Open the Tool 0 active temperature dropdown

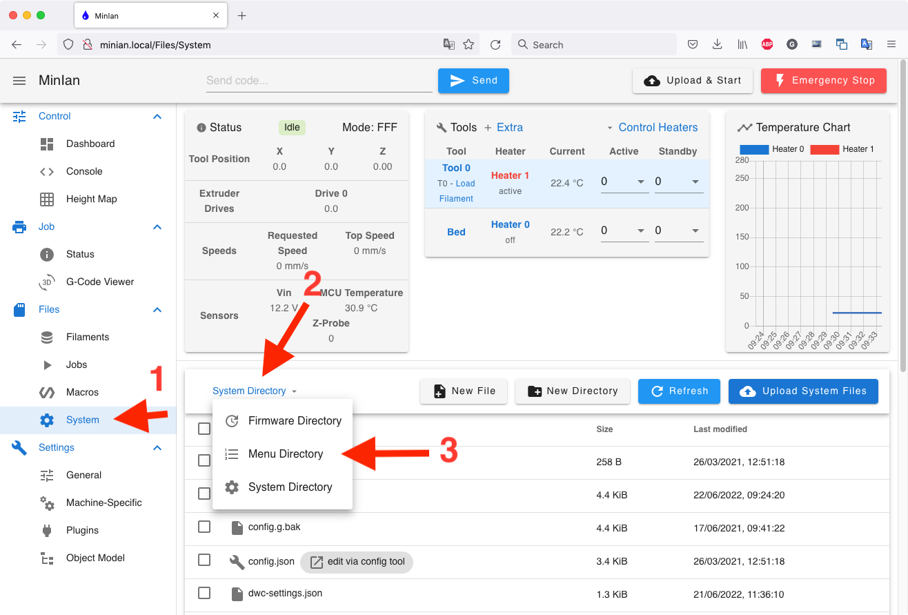[x=624, y=182]
